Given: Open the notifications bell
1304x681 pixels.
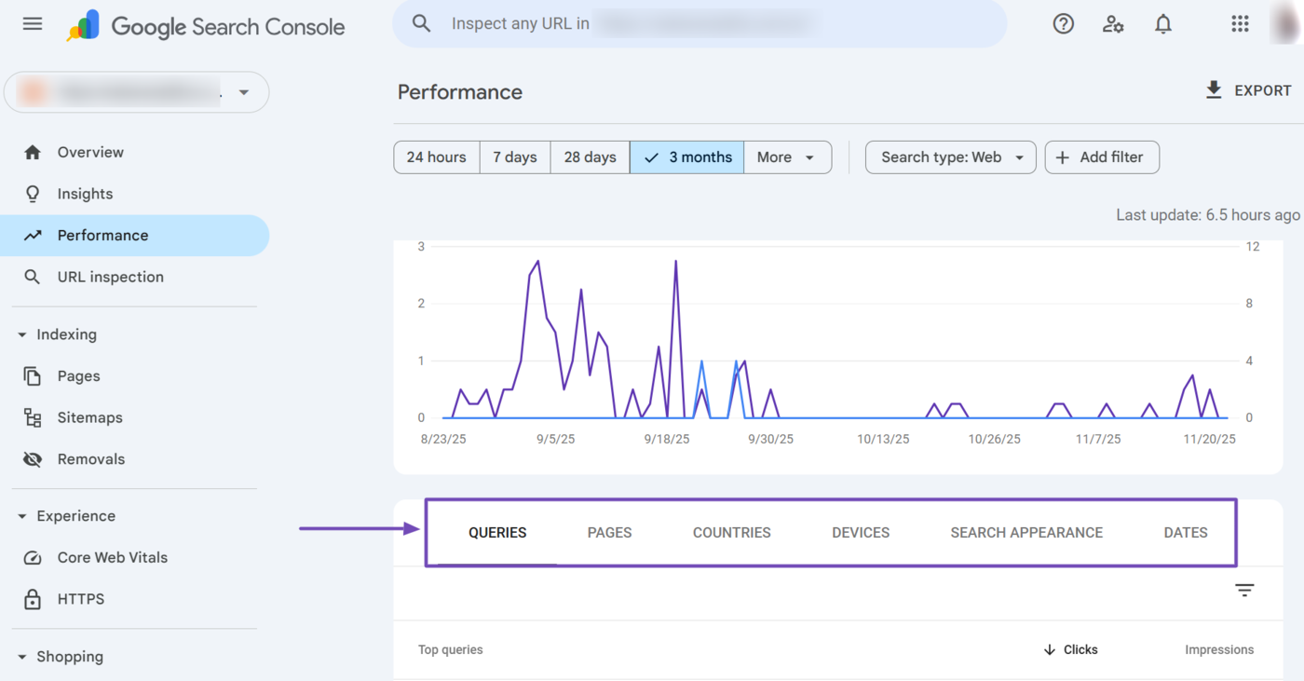Looking at the screenshot, I should pyautogui.click(x=1162, y=23).
